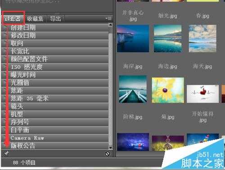Click the 春.jpg file name
The height and width of the screenshot is (170, 225).
click(202, 16)
